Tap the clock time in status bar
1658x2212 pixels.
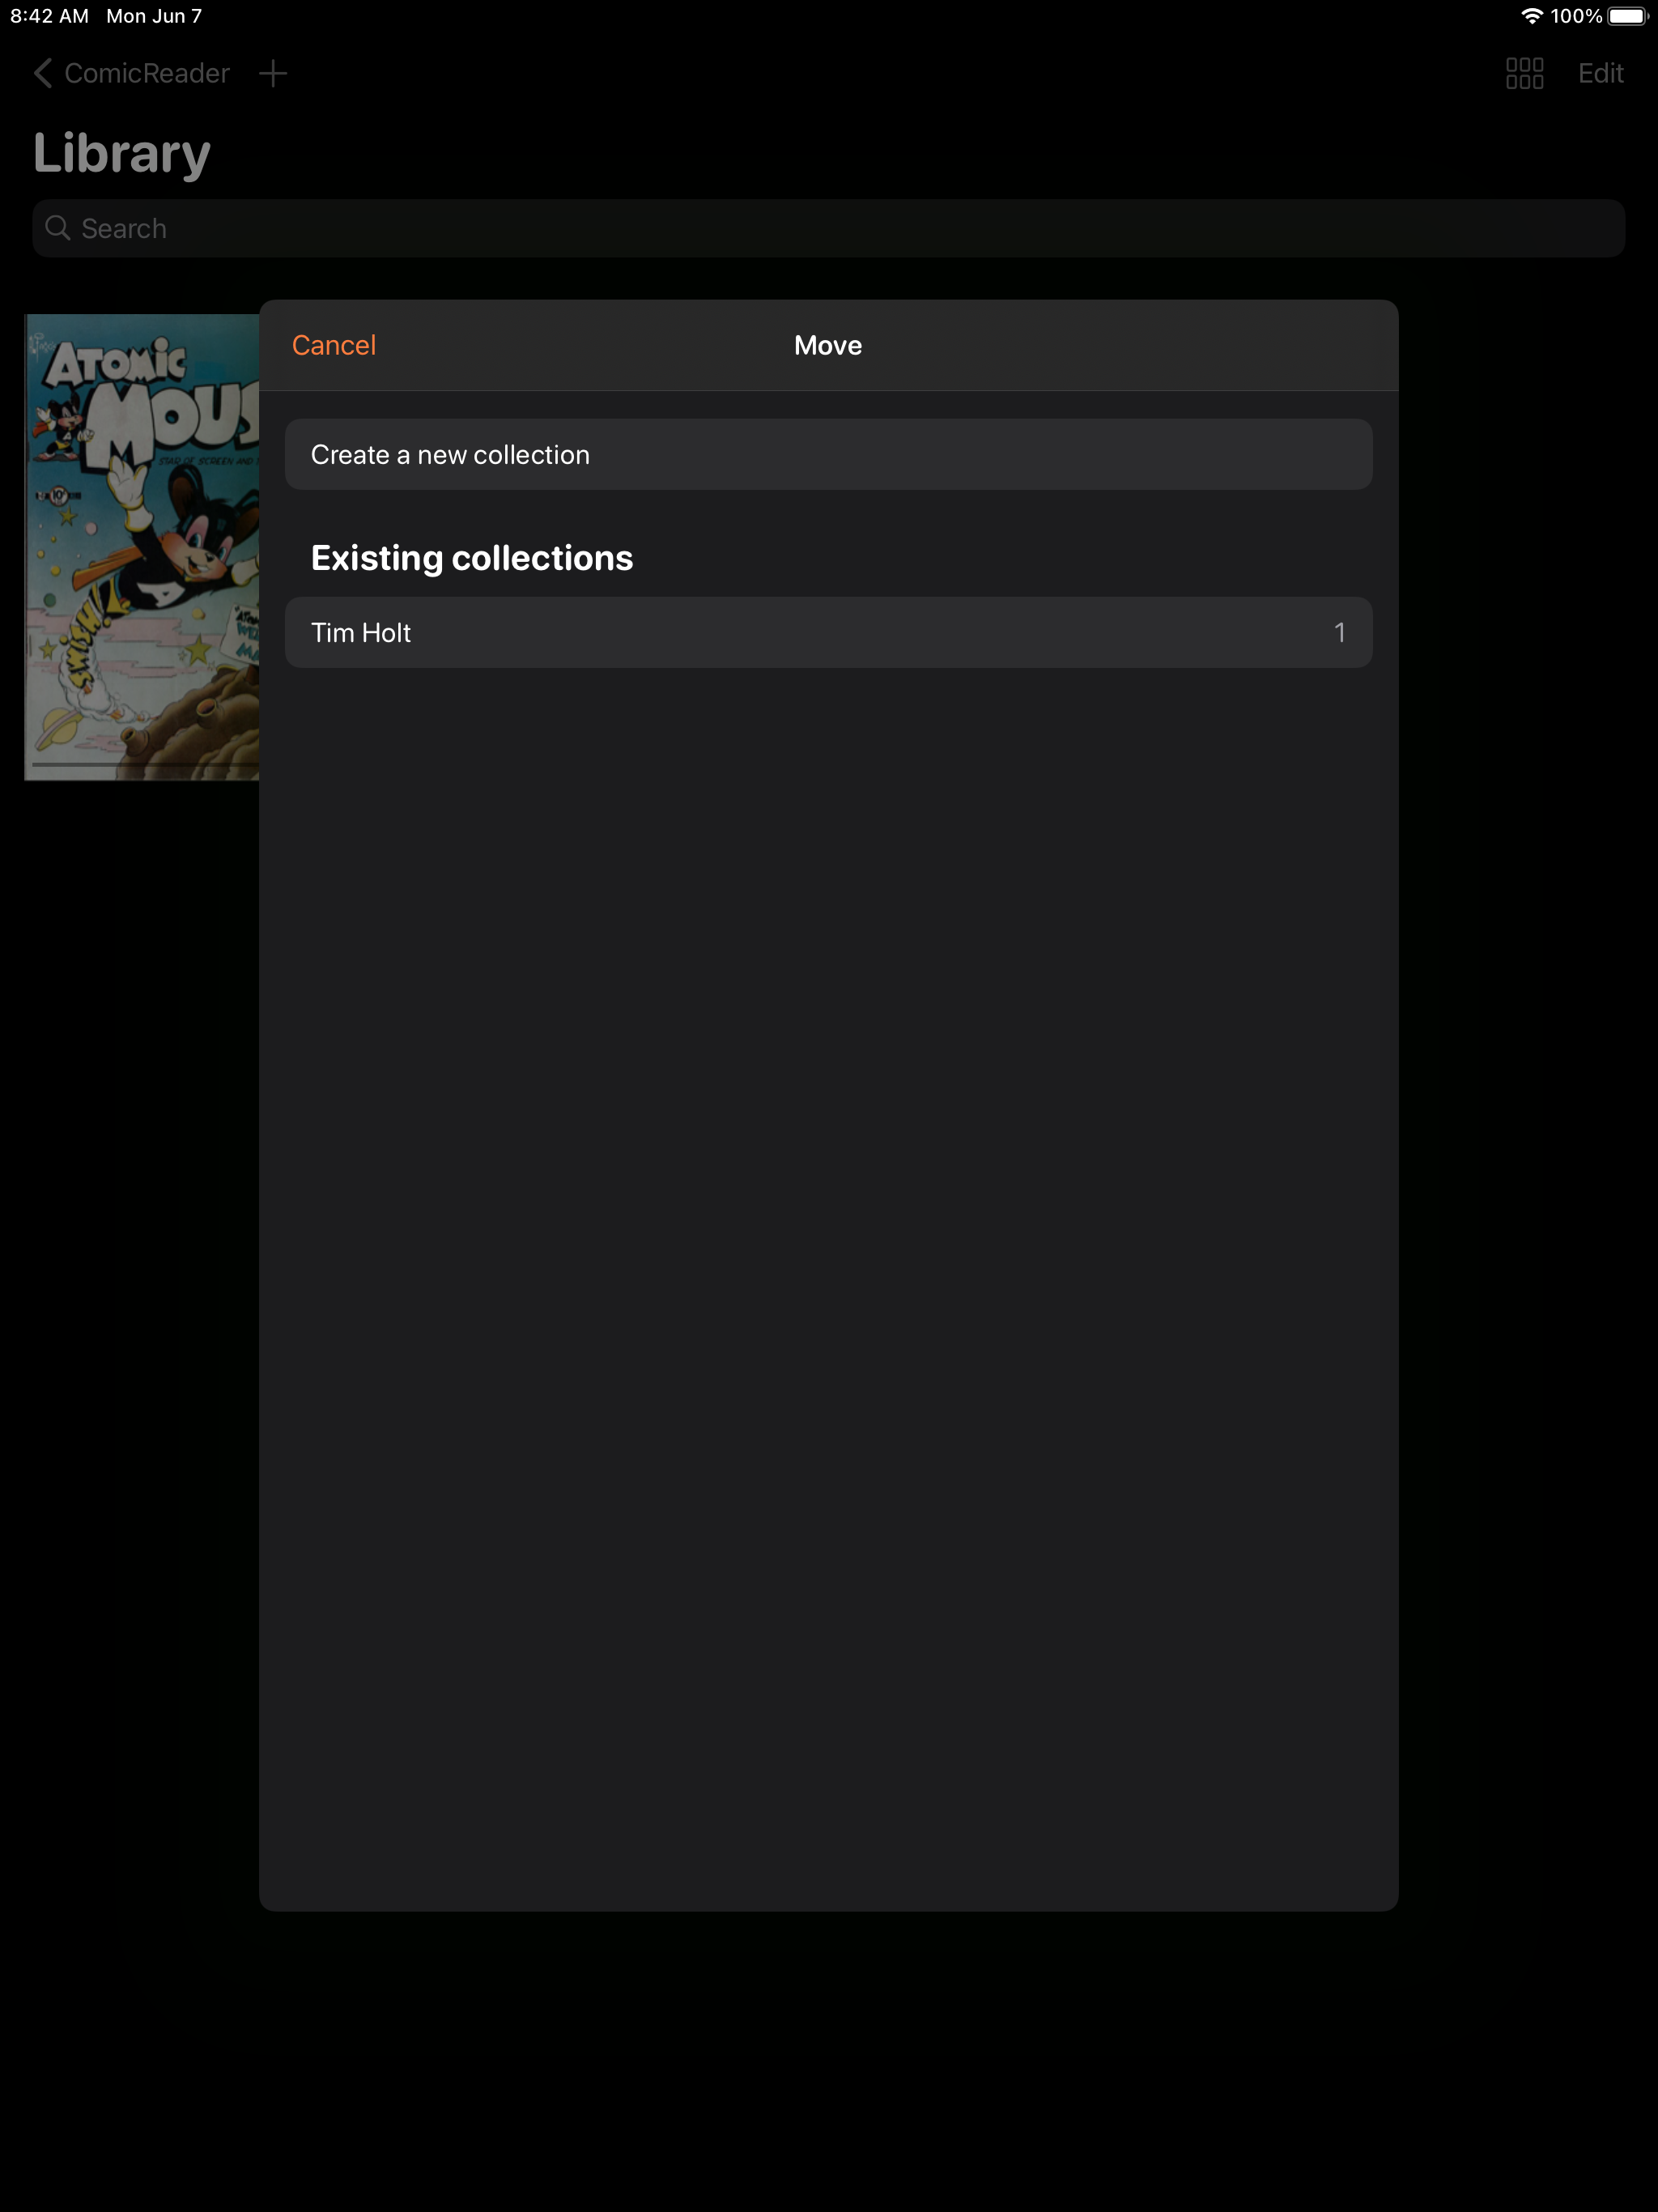click(49, 16)
